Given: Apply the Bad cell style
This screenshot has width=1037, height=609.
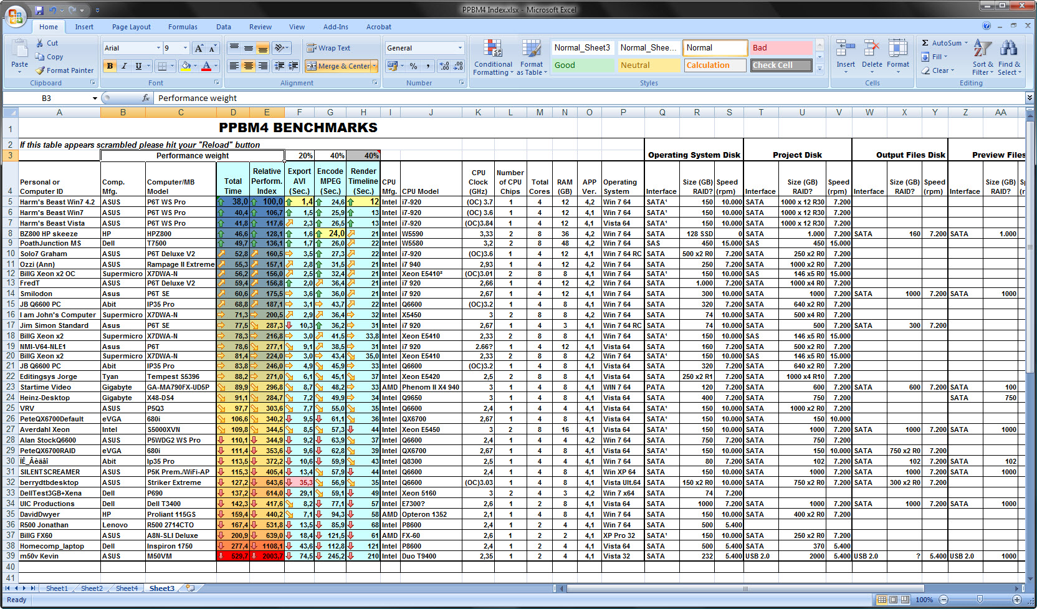Looking at the screenshot, I should click(781, 47).
